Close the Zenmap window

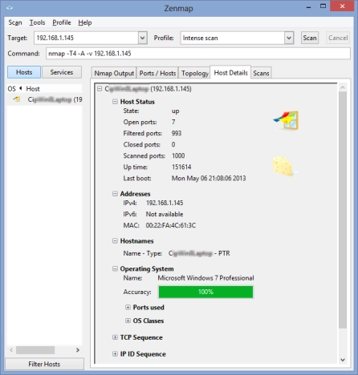tap(342, 6)
